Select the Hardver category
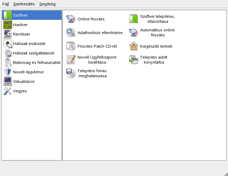This screenshot has width=228, height=176. pos(20,25)
